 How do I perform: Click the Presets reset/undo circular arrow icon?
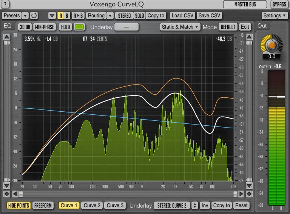coord(34,15)
